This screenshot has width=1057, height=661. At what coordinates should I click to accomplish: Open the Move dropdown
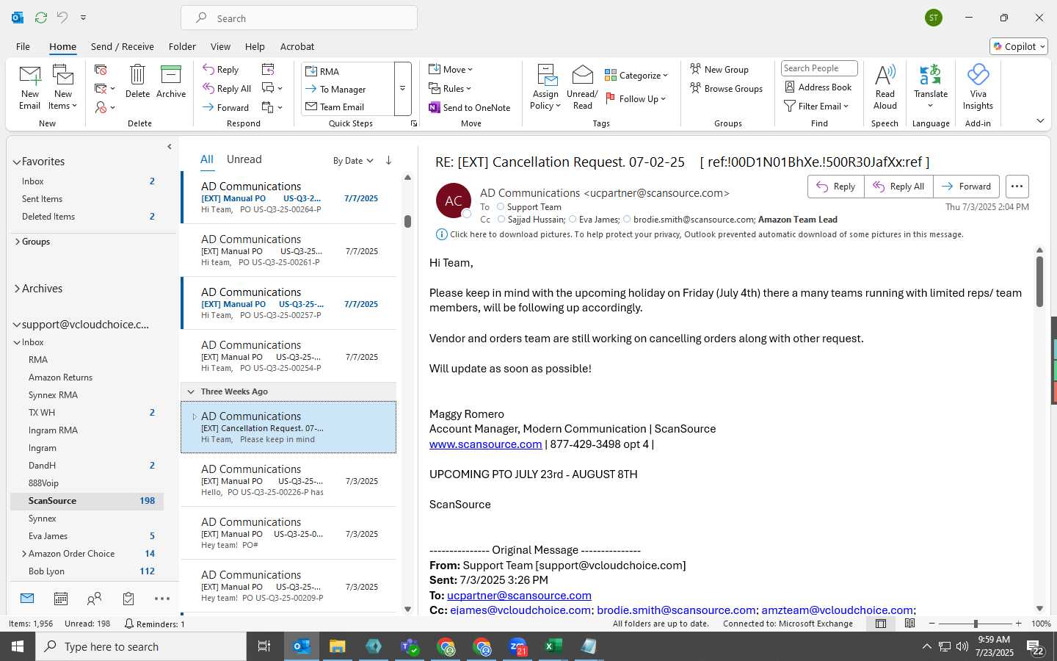click(451, 70)
